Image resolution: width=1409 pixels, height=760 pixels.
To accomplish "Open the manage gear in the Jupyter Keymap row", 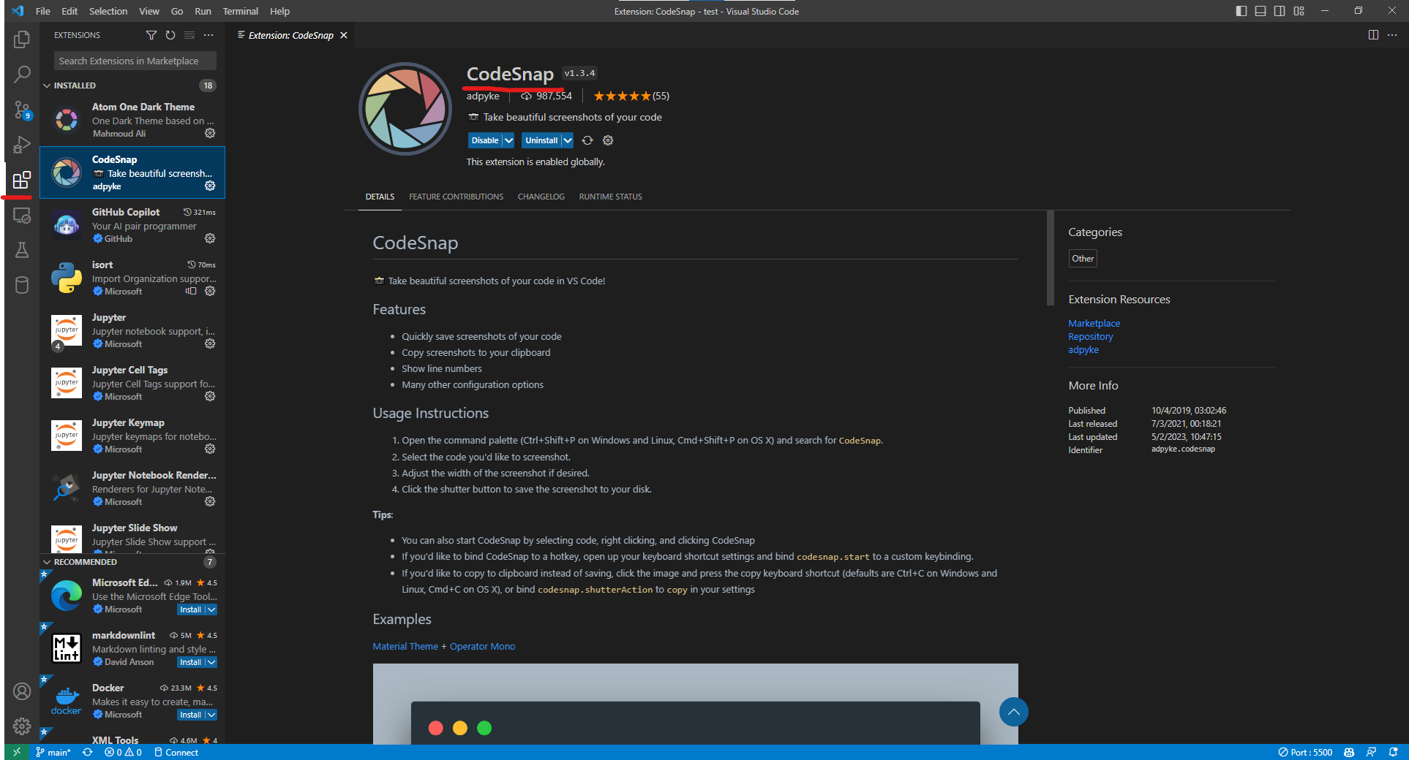I will coord(210,449).
